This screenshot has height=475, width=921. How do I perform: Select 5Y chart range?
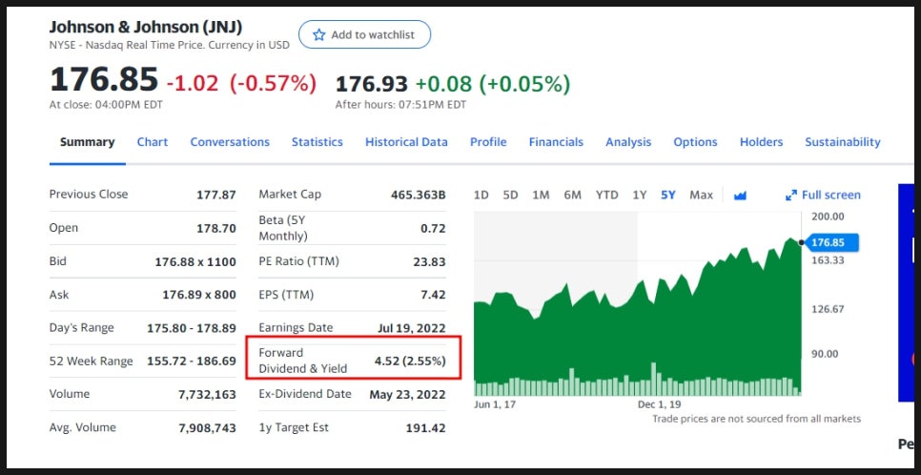tap(667, 196)
